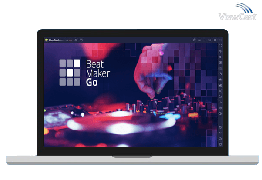Open Recent apps icon at side toolbar bottom

(220, 144)
